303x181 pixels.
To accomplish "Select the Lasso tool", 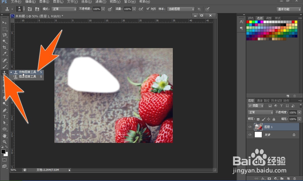I will (5, 35).
